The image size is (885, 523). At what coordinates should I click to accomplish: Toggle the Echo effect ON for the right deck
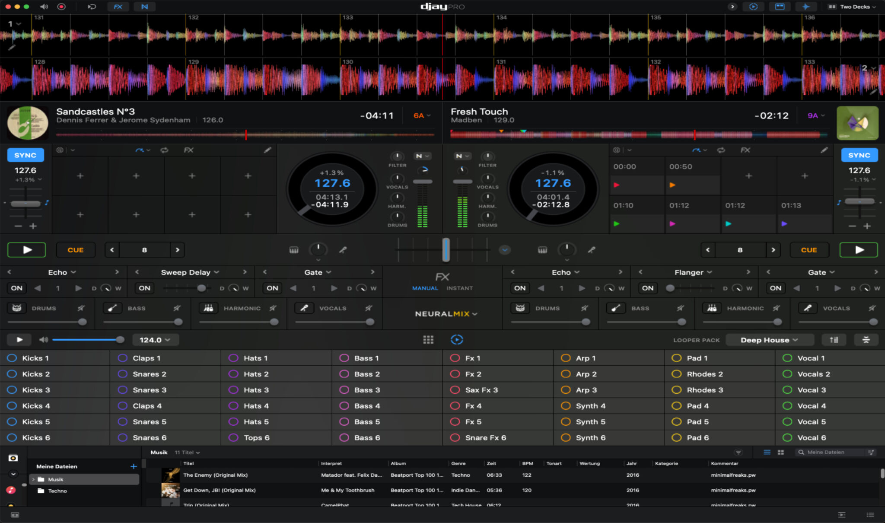coord(520,288)
